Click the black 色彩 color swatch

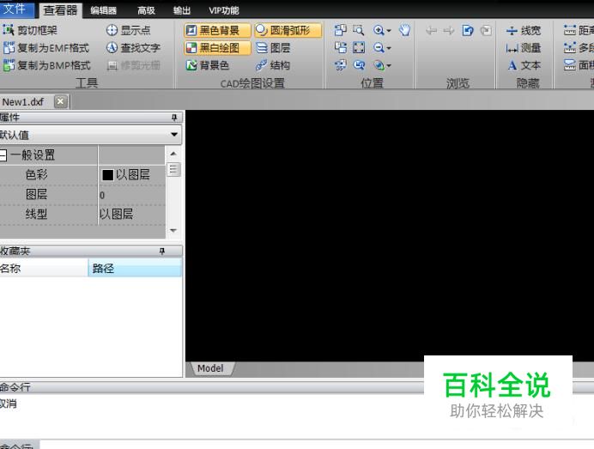(107, 174)
